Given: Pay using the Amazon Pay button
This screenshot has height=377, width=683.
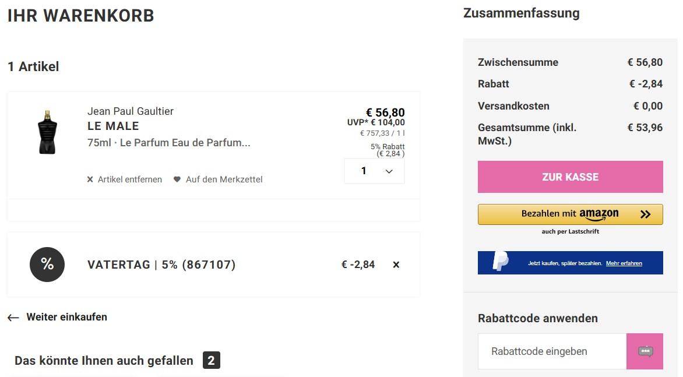Looking at the screenshot, I should pyautogui.click(x=570, y=214).
